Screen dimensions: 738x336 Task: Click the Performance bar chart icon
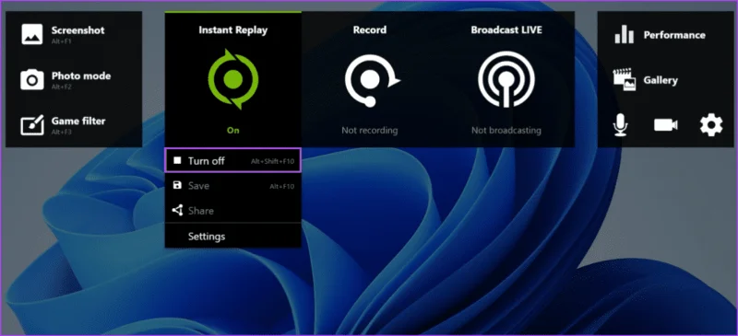(625, 35)
